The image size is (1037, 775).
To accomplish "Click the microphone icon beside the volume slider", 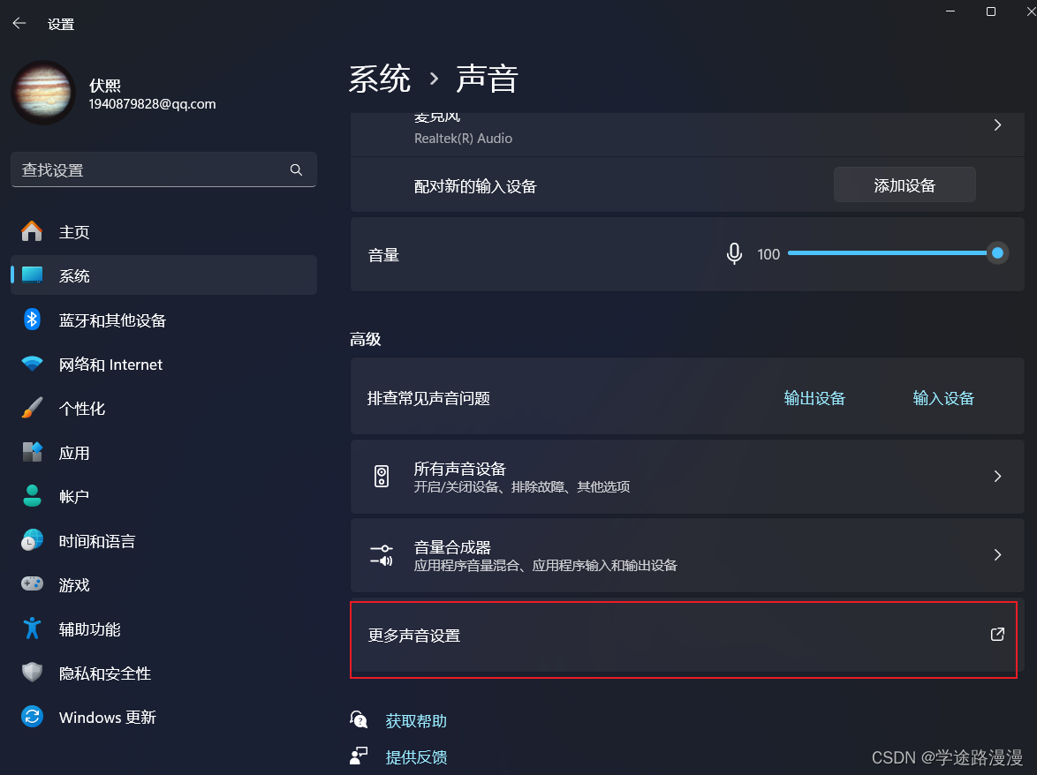I will pyautogui.click(x=733, y=253).
